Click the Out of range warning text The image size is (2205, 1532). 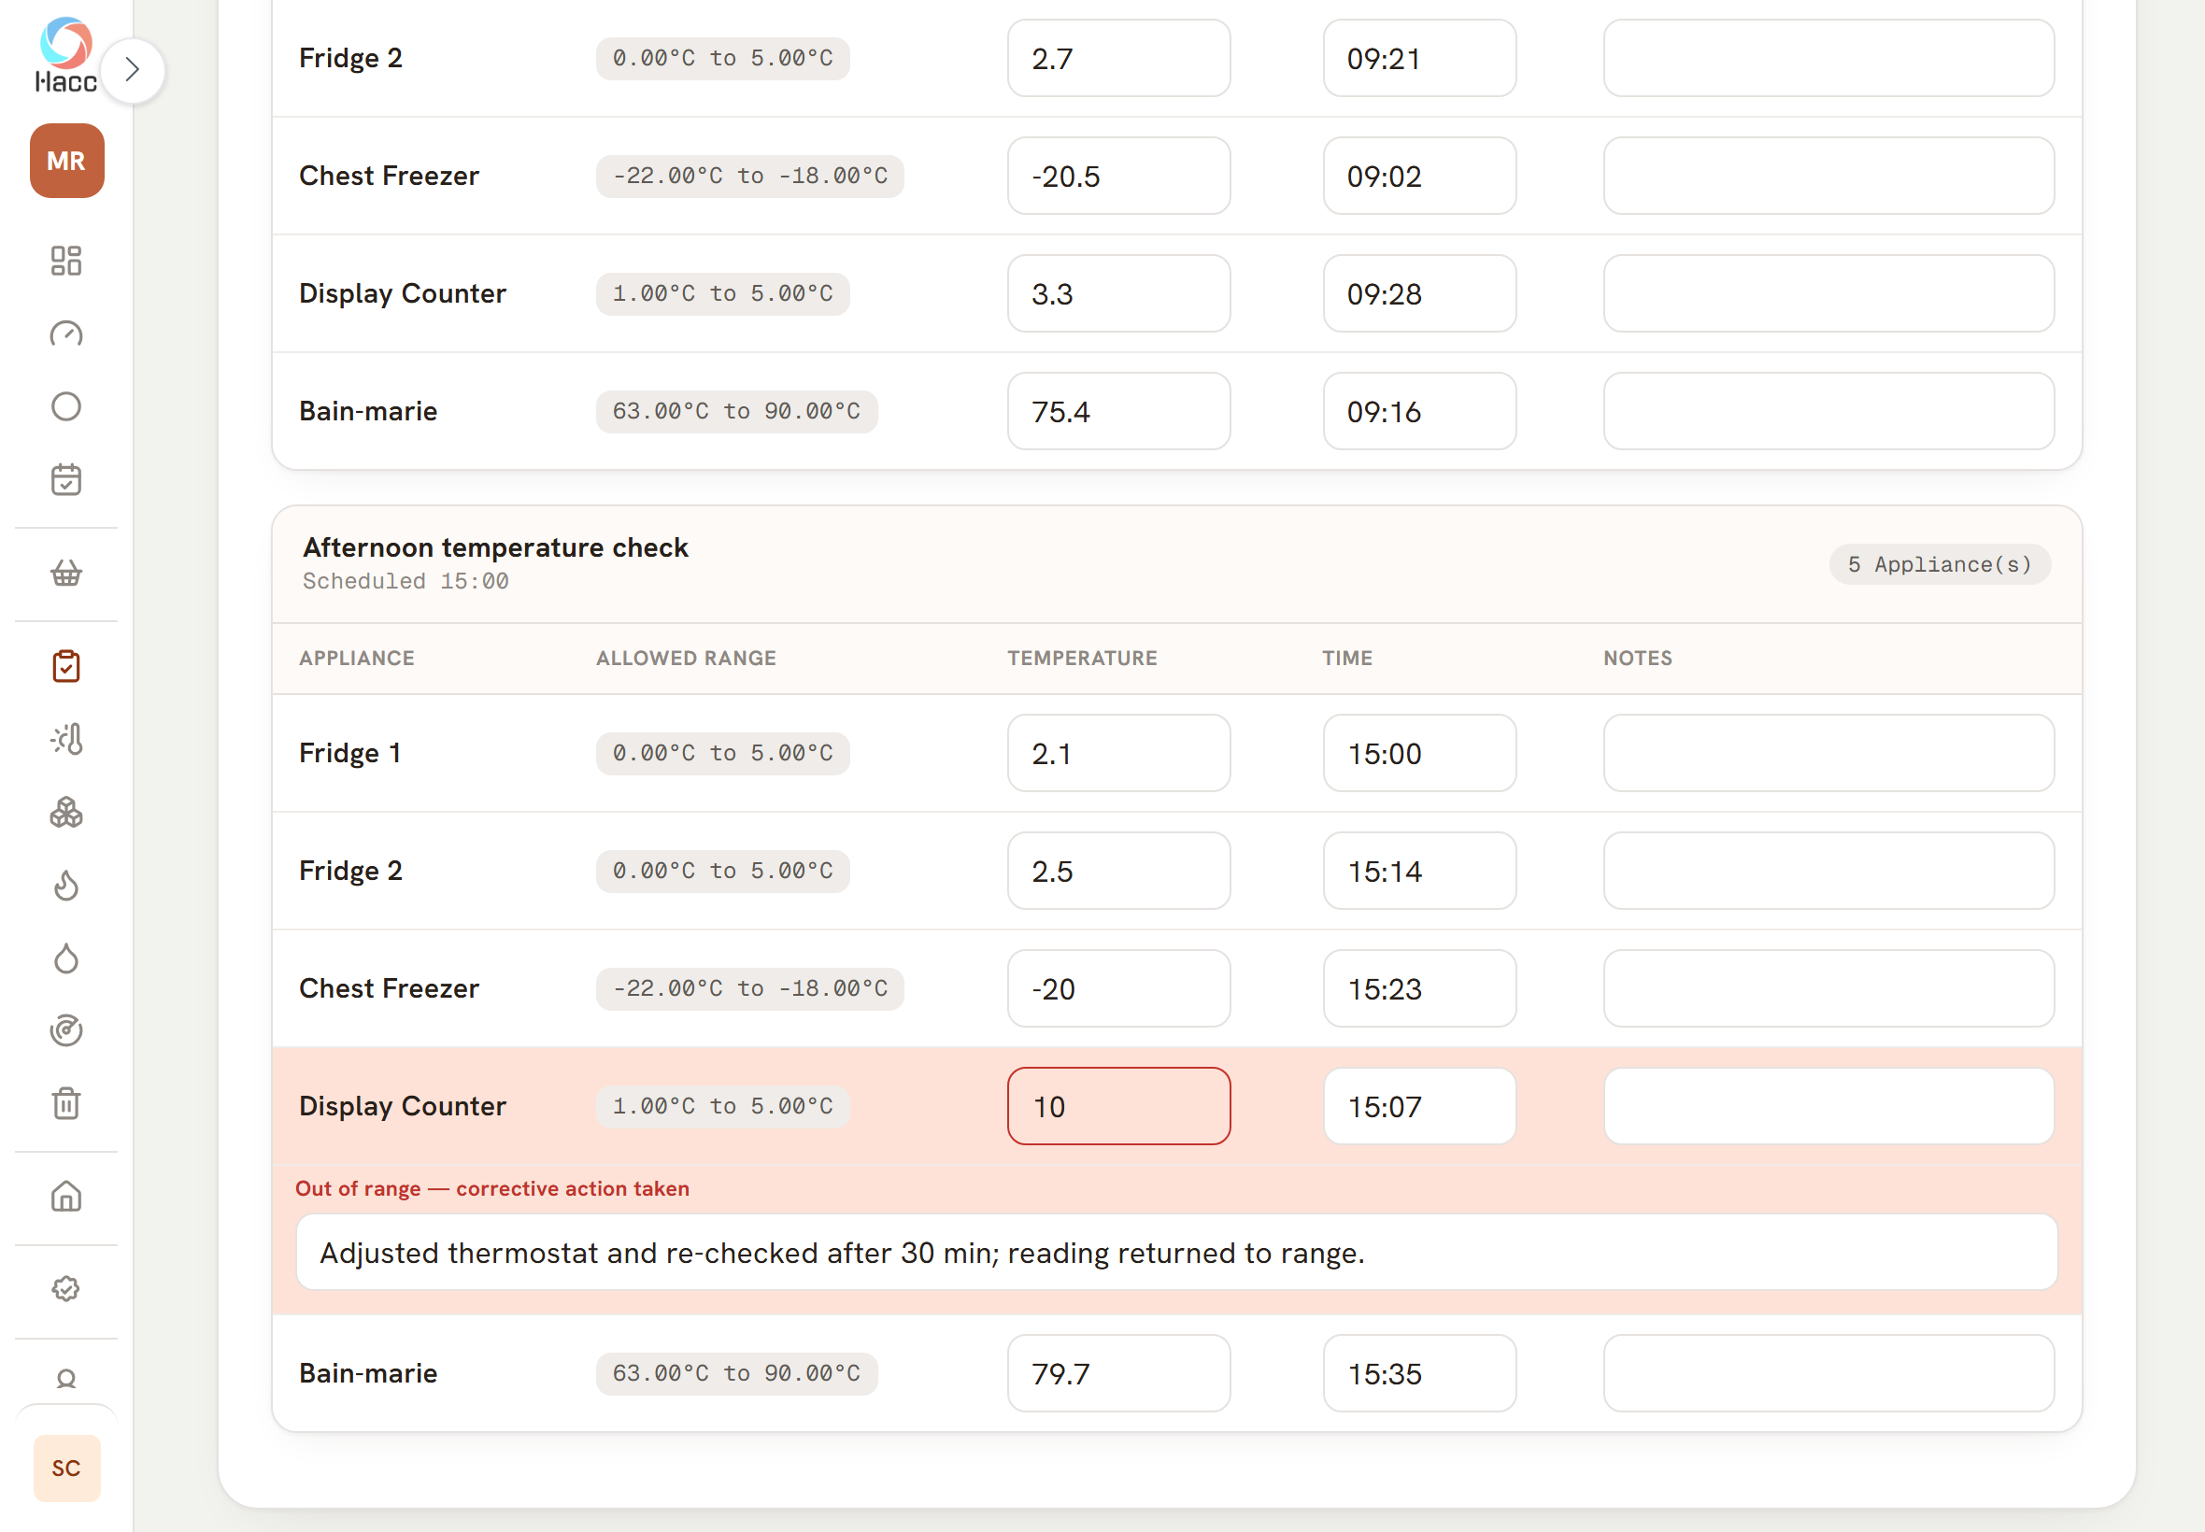(491, 1188)
